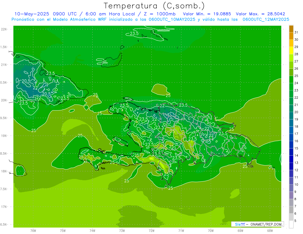Click the legend scale value "8"
Viewport: 303px width, 234px height.
point(295,199)
